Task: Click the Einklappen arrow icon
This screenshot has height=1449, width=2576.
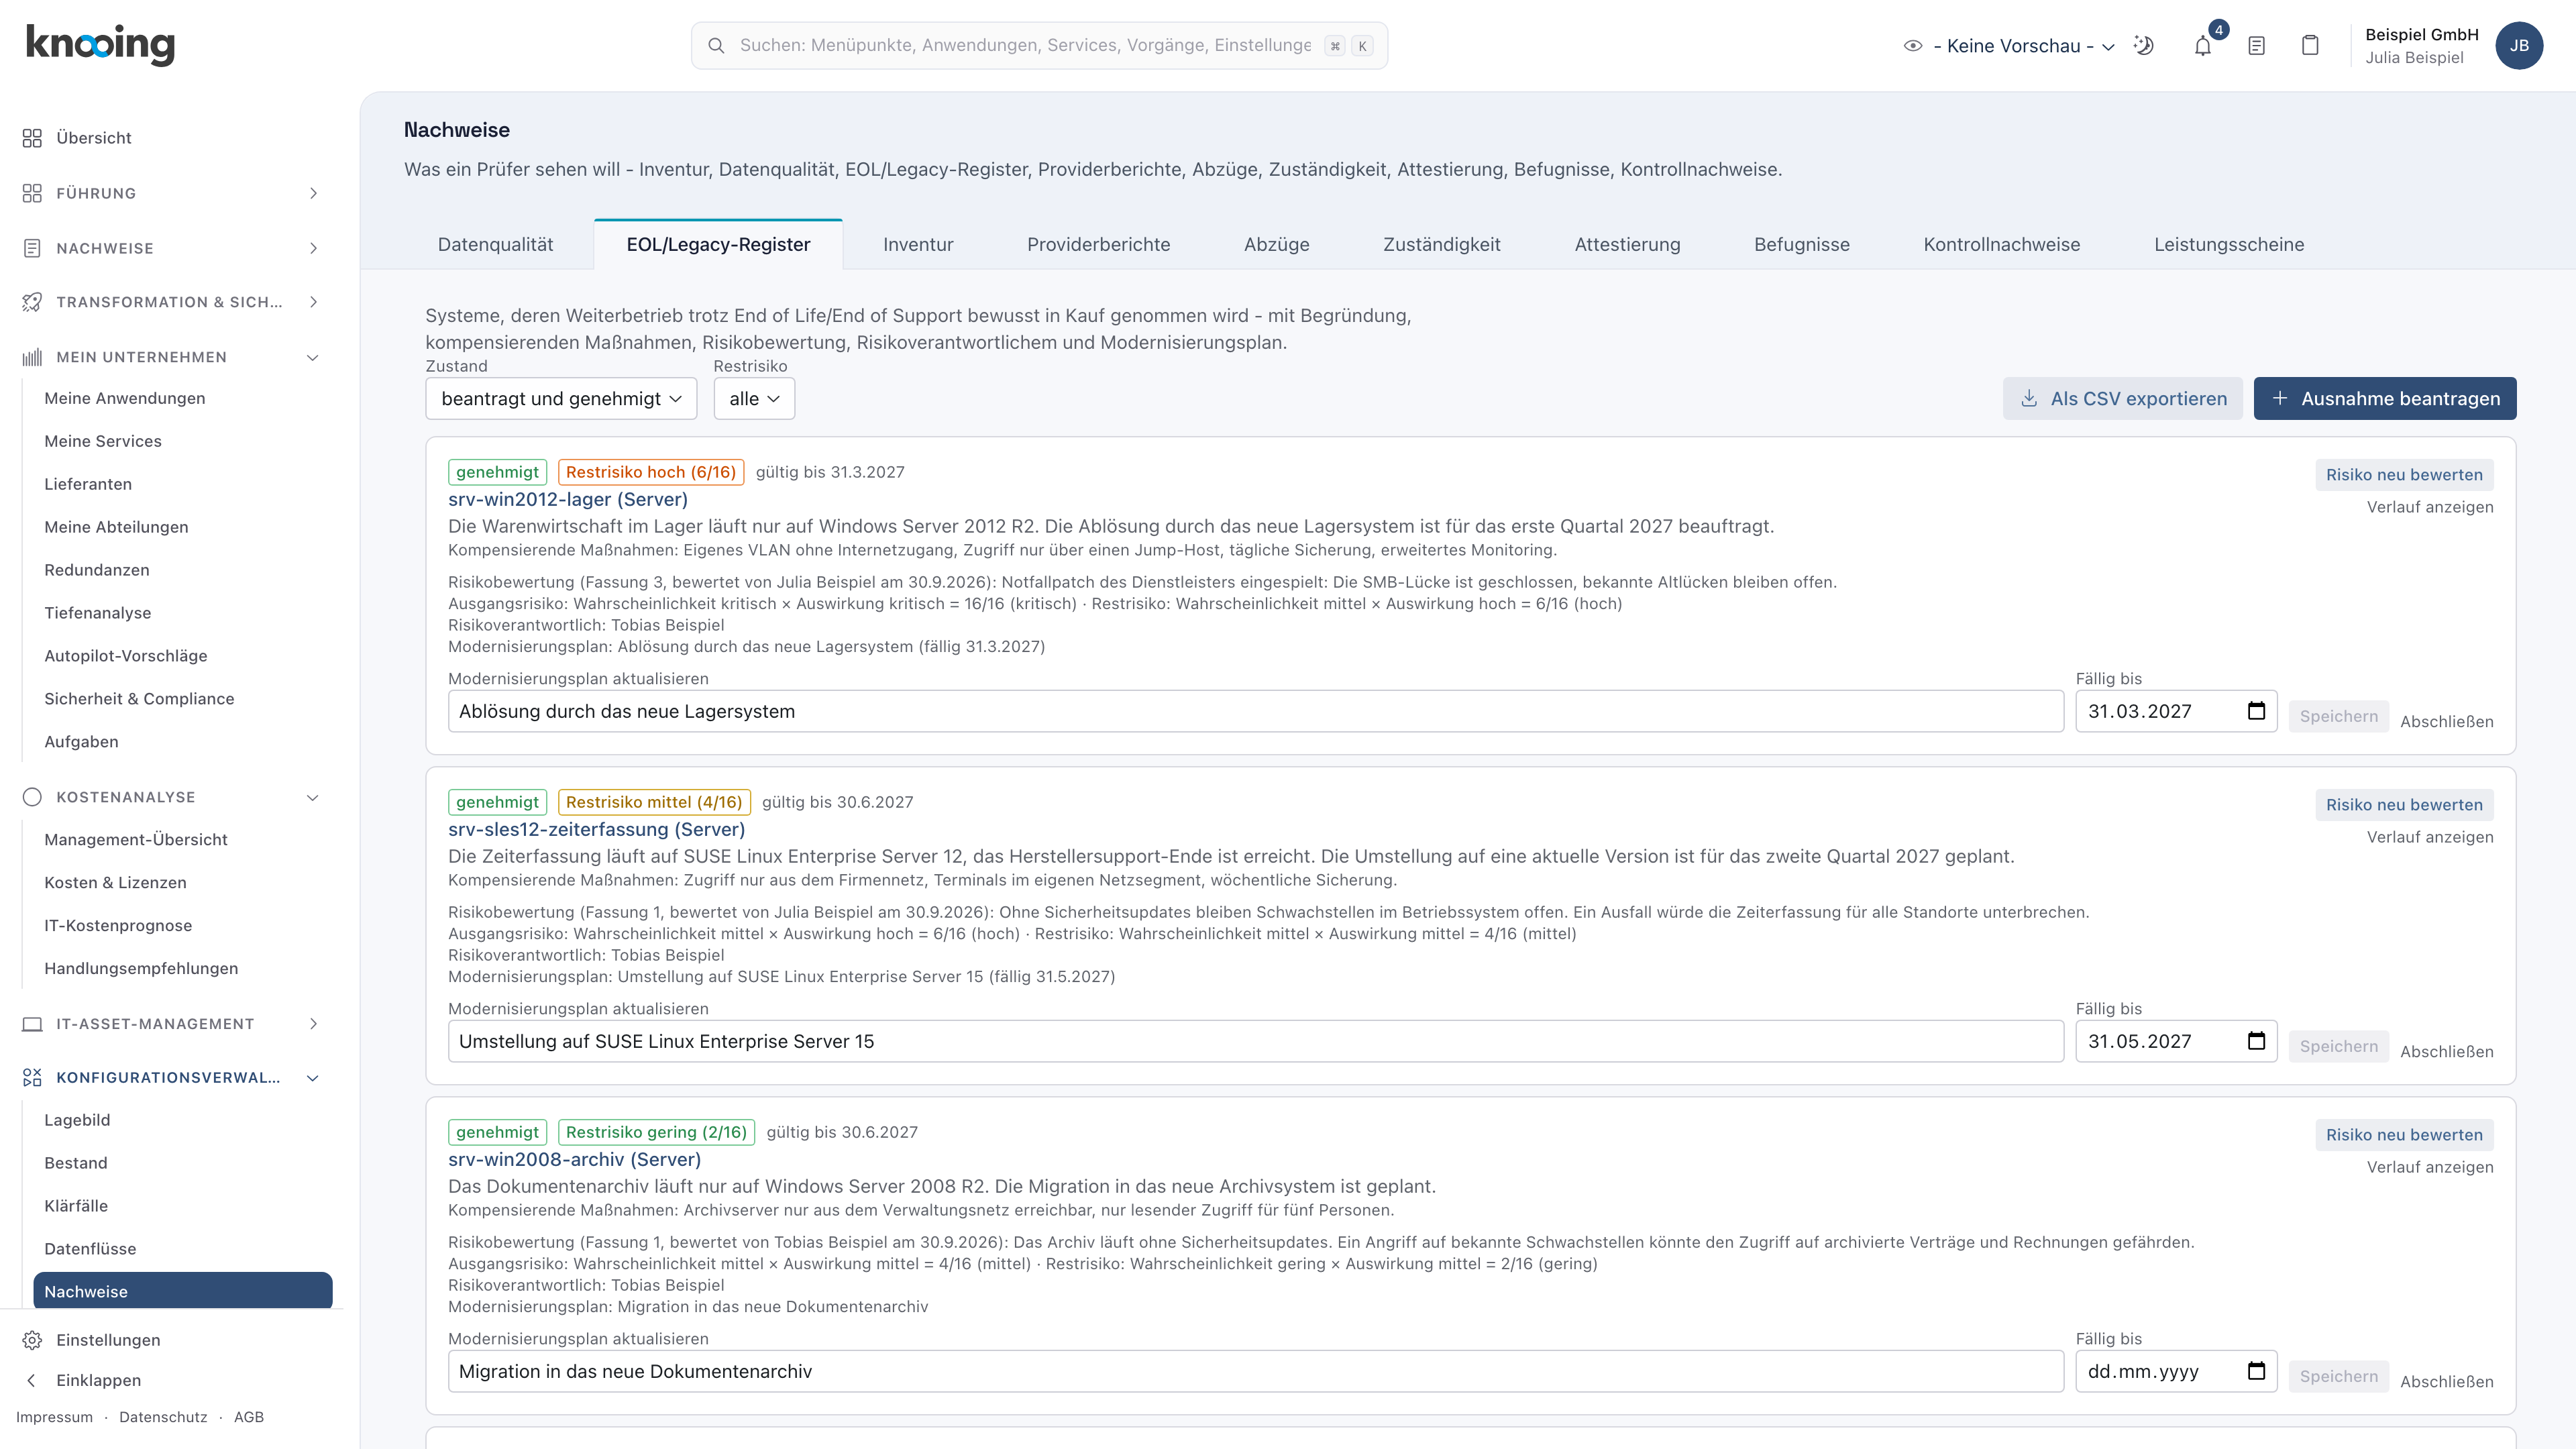Action: (x=32, y=1380)
